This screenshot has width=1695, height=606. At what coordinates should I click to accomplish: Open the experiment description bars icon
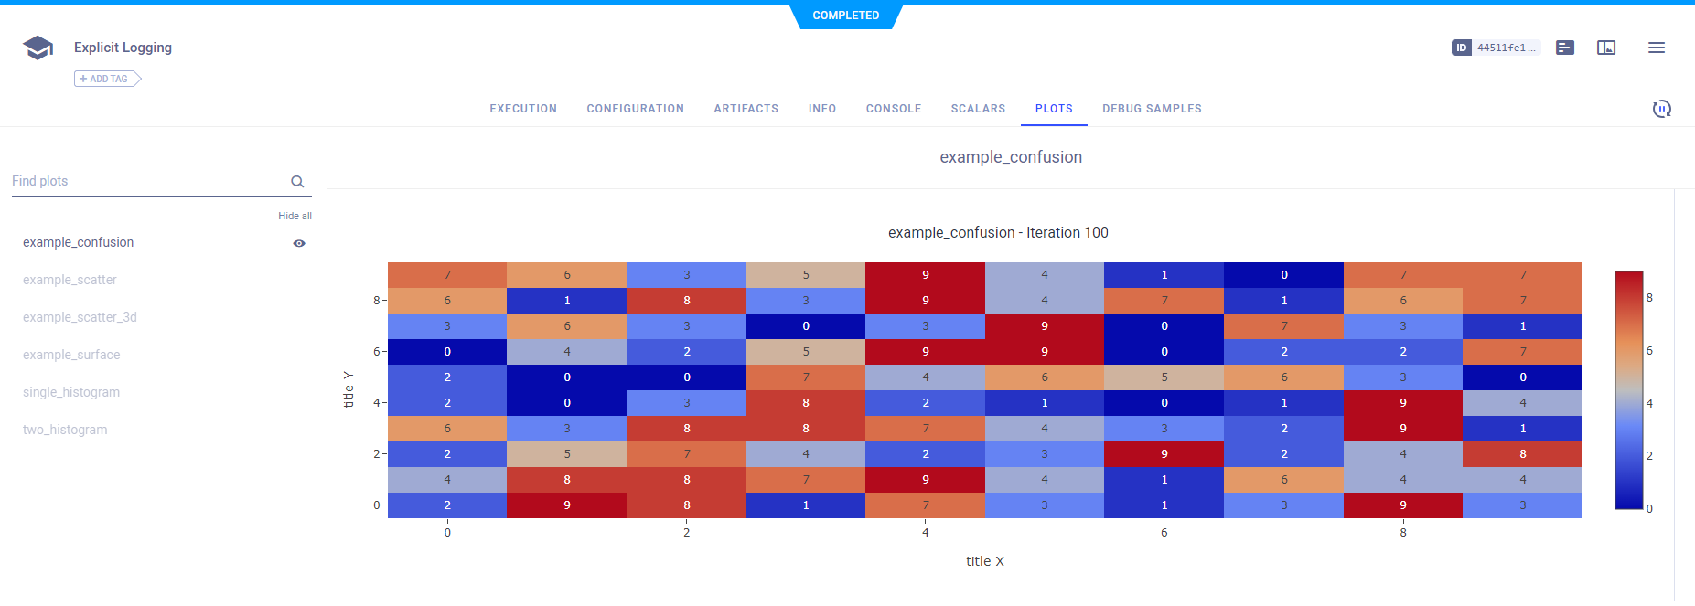coord(1565,48)
